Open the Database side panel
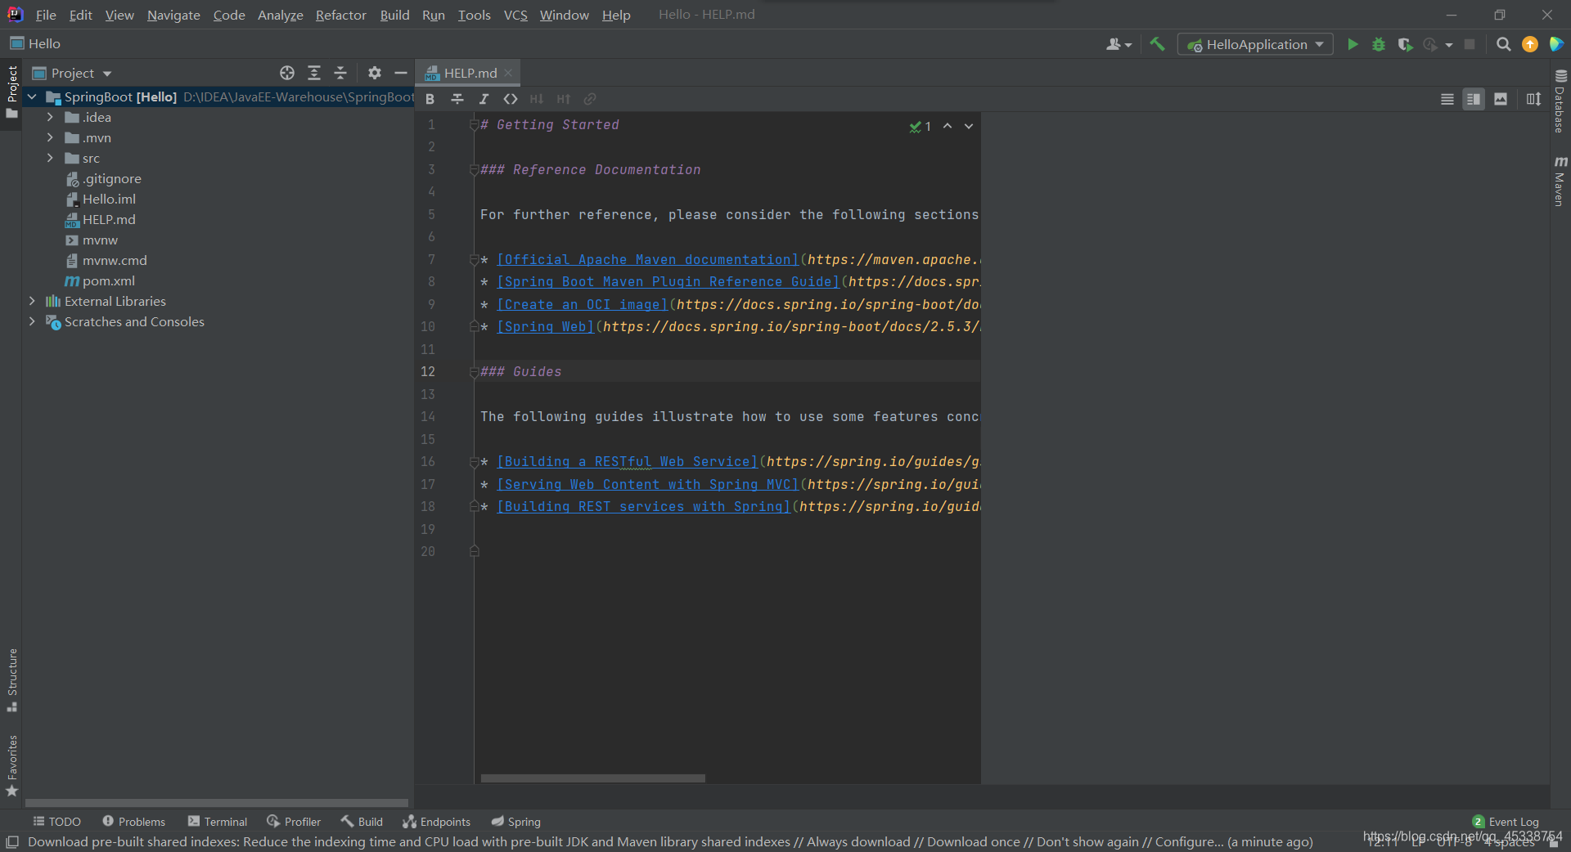Viewport: 1571px width, 852px height. coord(1560,101)
